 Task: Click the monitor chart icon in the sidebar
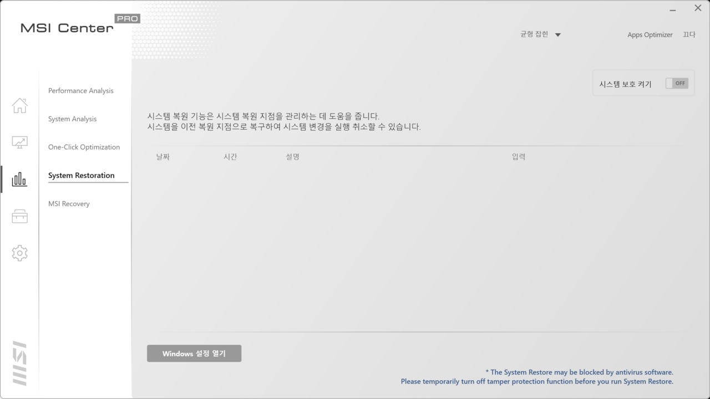(19, 142)
